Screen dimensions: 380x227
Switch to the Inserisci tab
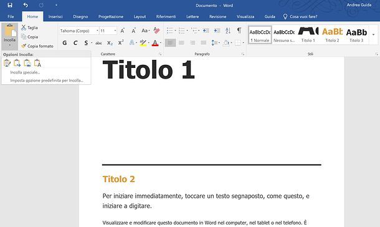coord(55,16)
